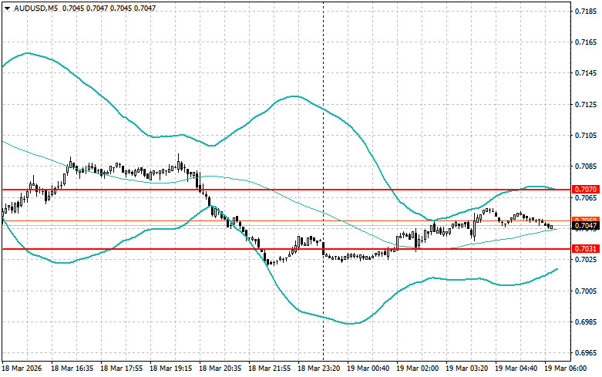Click the 18 Mar 20:35 time label
This screenshot has height=377, width=602.
[x=220, y=369]
